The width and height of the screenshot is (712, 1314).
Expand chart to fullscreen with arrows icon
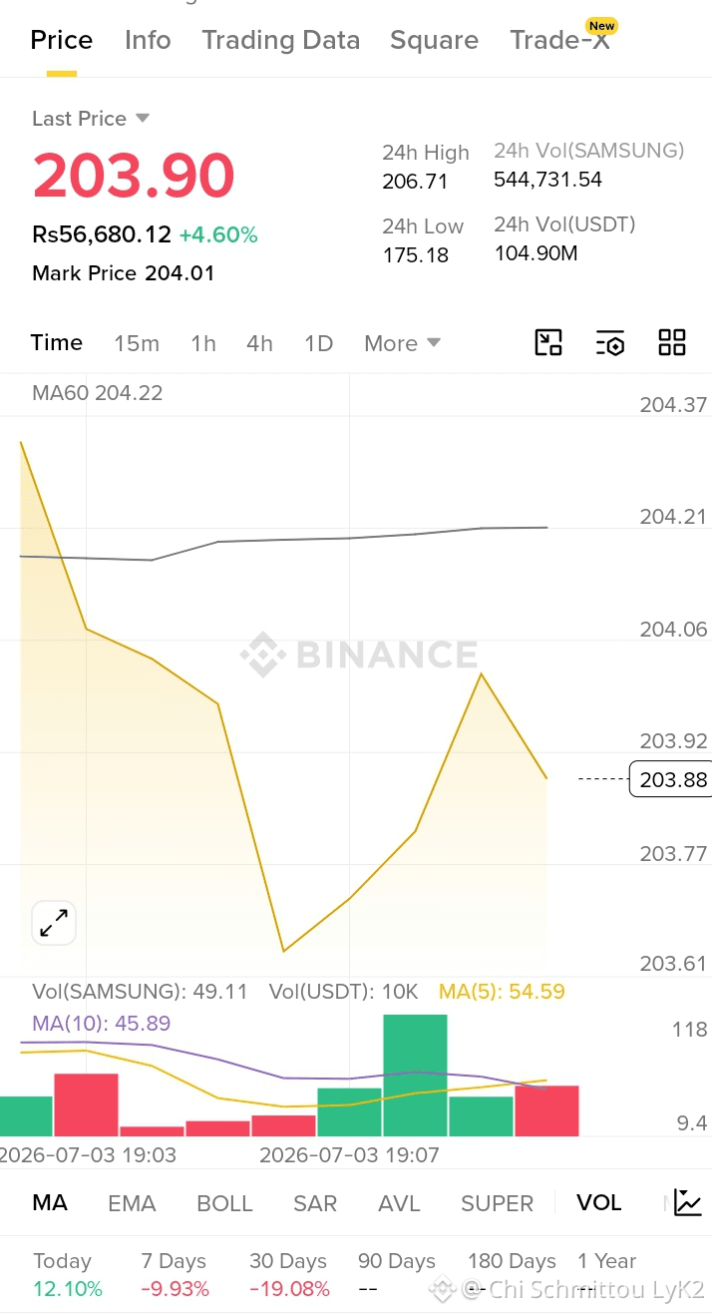click(54, 923)
